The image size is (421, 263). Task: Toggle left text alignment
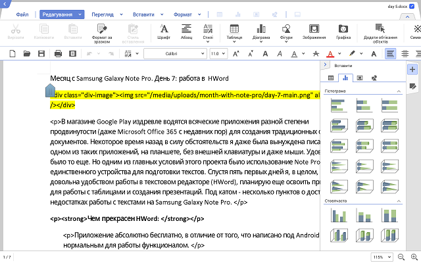click(390, 54)
